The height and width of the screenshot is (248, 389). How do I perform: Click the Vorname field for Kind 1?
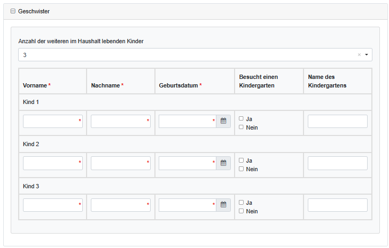[x=51, y=121]
